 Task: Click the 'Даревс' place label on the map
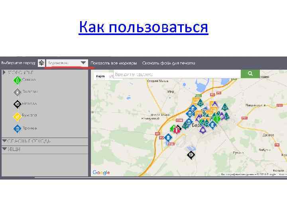[268, 135]
